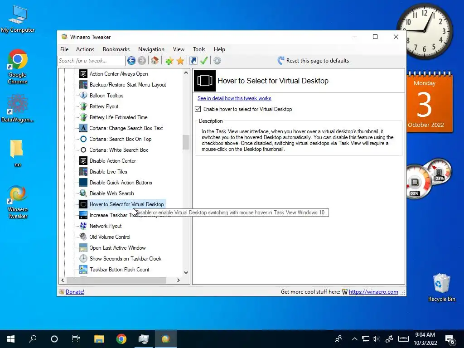The width and height of the screenshot is (464, 348).
Task: Select the My Computer desktop icon
Action: point(18,19)
